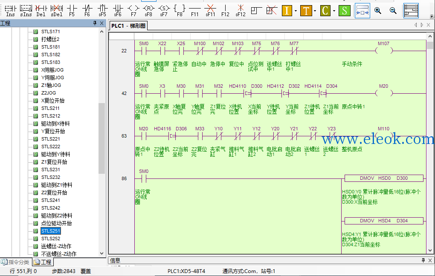
Task: Click the project tree scroll down arrow
Action: [102, 253]
